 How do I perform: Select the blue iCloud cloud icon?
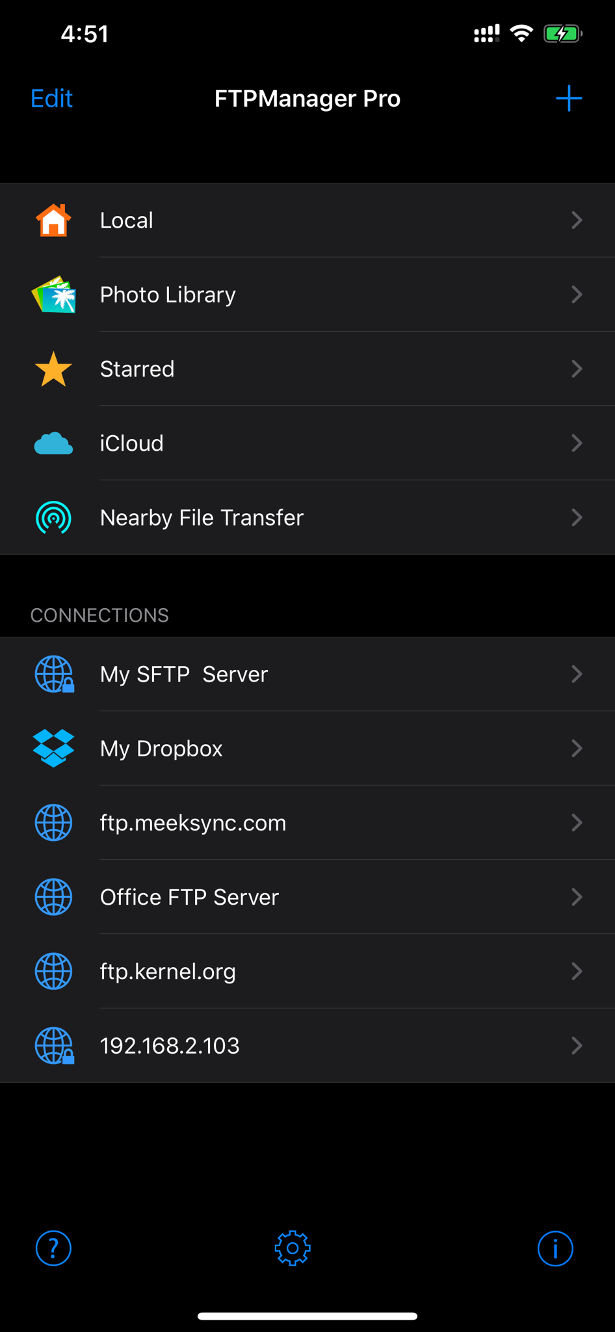pos(53,444)
